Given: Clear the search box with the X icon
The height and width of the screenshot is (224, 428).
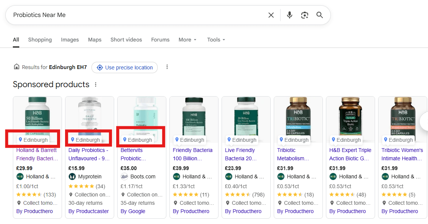Looking at the screenshot, I should [x=271, y=15].
